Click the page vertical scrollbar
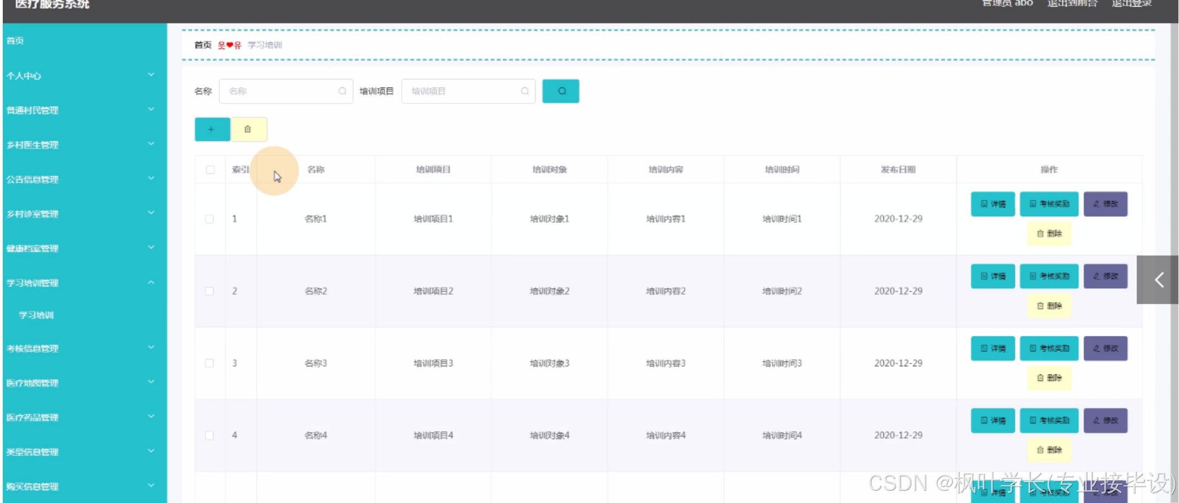Image resolution: width=1179 pixels, height=503 pixels. (x=1175, y=263)
